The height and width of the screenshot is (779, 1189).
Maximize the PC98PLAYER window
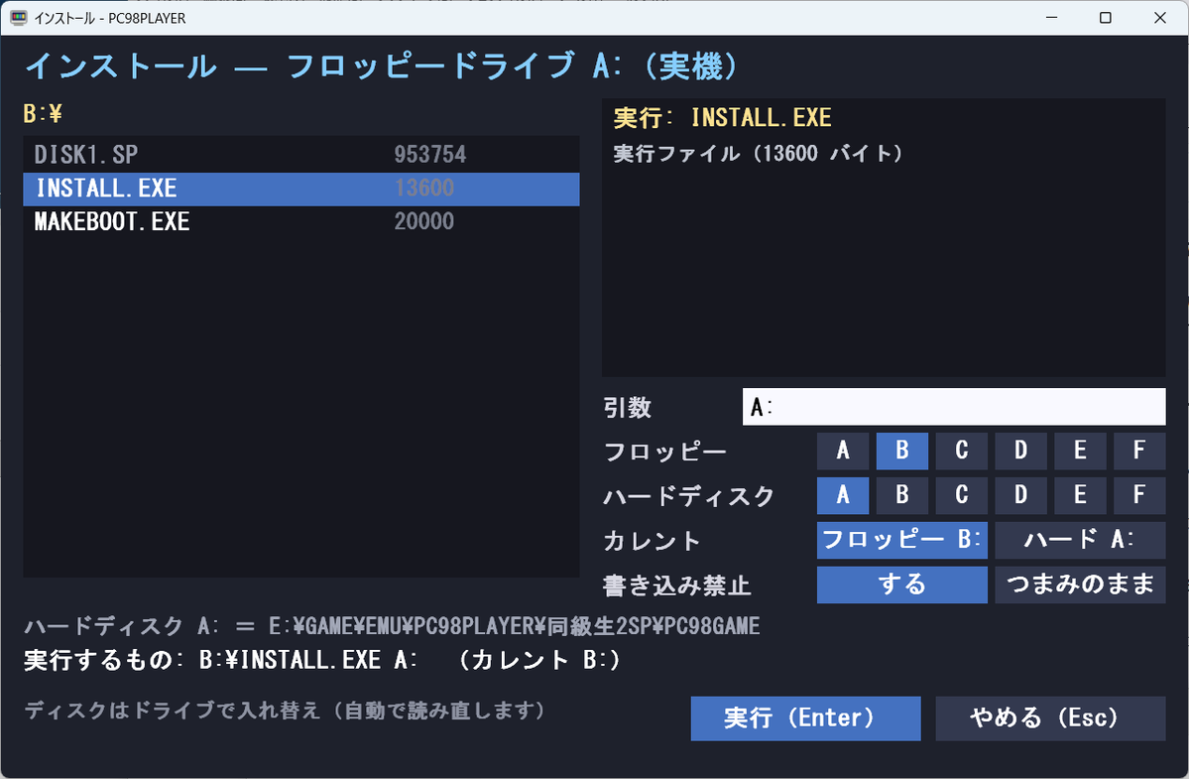(x=1106, y=18)
